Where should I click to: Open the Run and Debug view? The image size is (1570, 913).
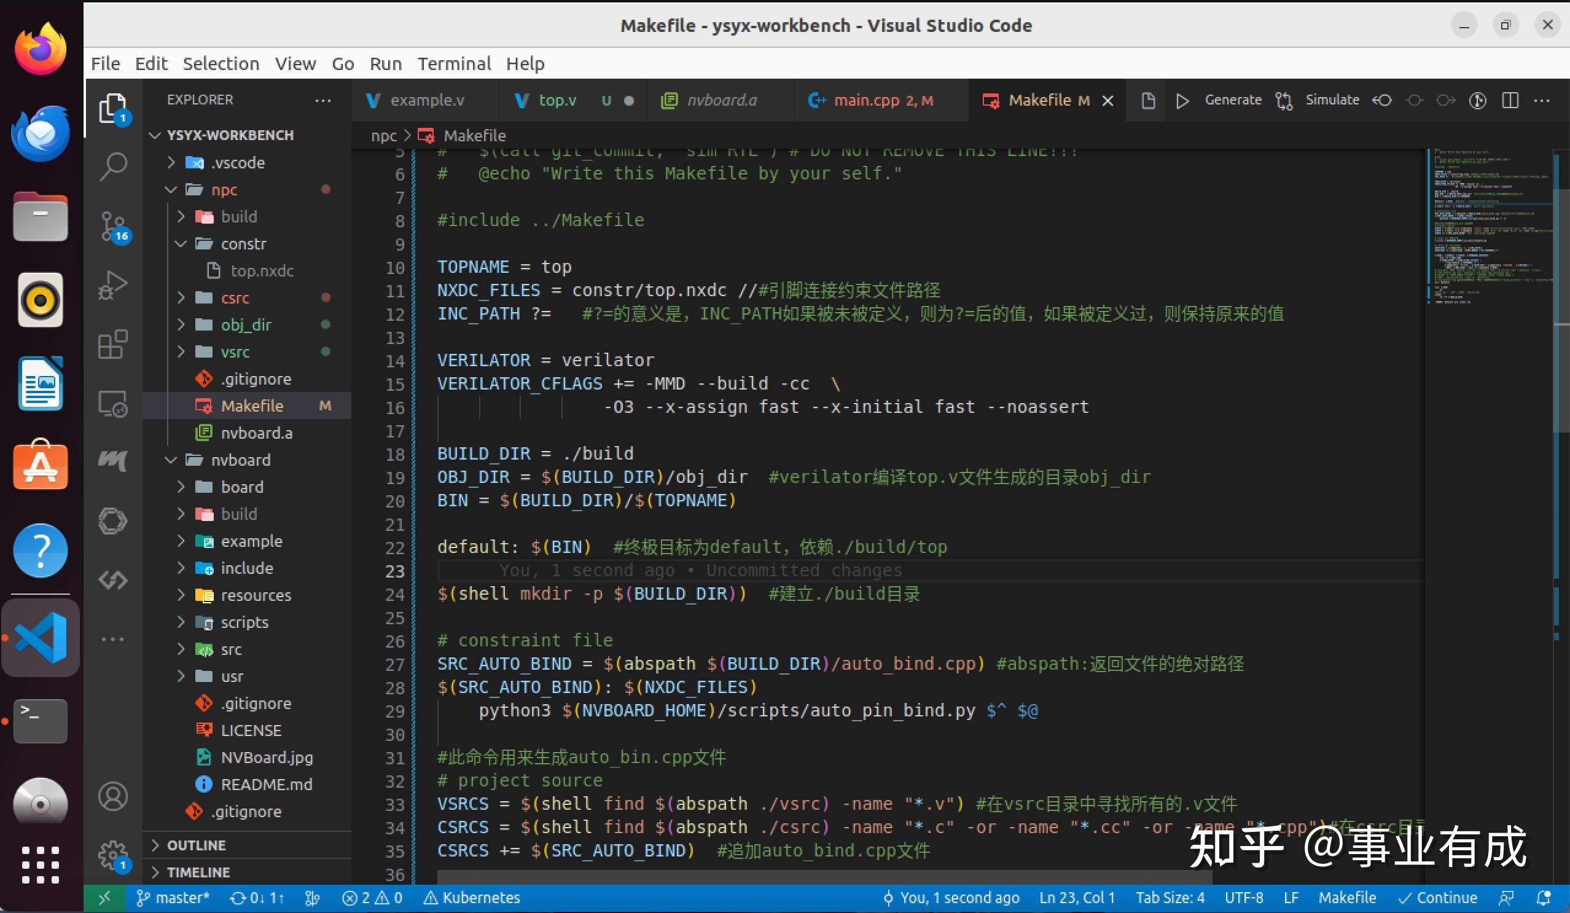(114, 285)
